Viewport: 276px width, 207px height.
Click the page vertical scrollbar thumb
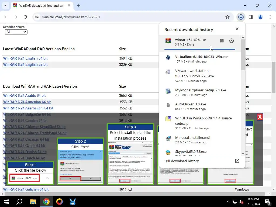click(x=274, y=77)
